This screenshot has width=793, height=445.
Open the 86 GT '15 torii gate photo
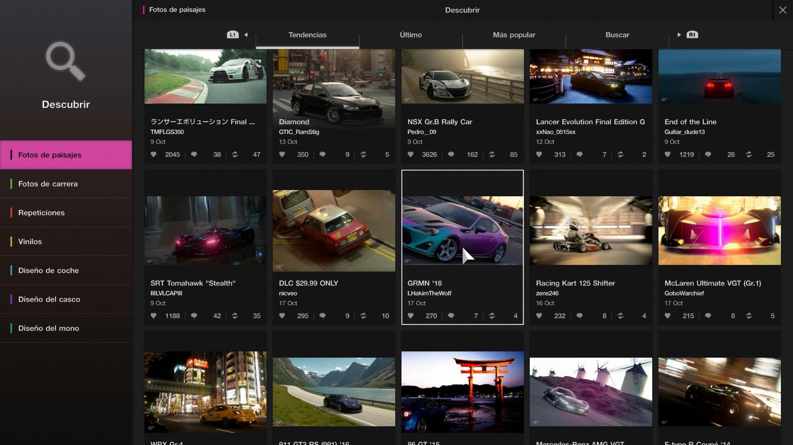[x=462, y=392]
